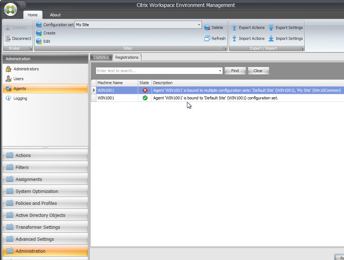
Task: Select the Logging tree item
Action: tap(45, 98)
